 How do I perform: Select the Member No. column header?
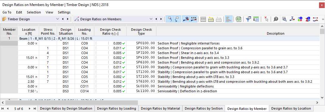pos(9,32)
